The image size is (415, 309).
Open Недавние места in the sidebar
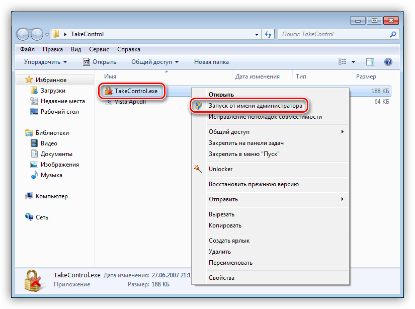[63, 101]
